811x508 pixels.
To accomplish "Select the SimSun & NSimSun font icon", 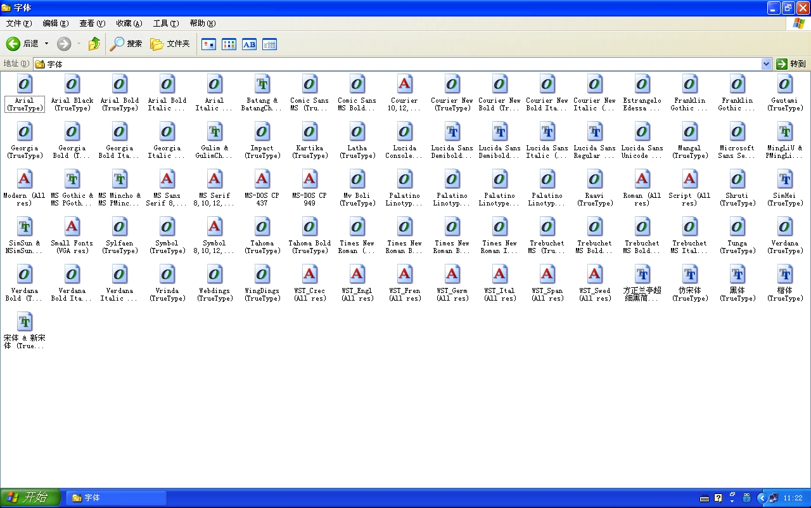I will pyautogui.click(x=25, y=226).
